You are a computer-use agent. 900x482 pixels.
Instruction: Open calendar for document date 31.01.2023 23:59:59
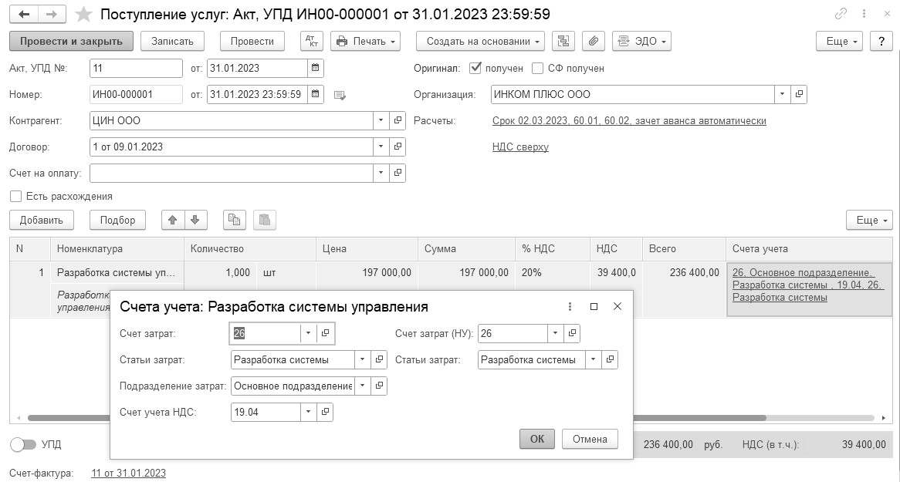pos(315,94)
